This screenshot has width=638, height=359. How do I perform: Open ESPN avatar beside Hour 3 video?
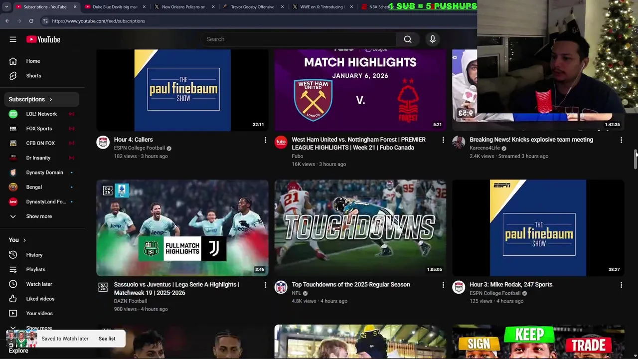pyautogui.click(x=459, y=287)
